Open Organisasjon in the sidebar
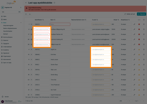Image resolution: width=147 pixels, height=104 pixels. [x=7, y=56]
